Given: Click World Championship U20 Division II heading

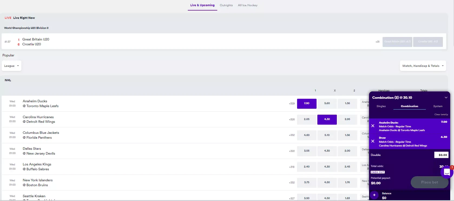Looking at the screenshot, I should [26, 28].
